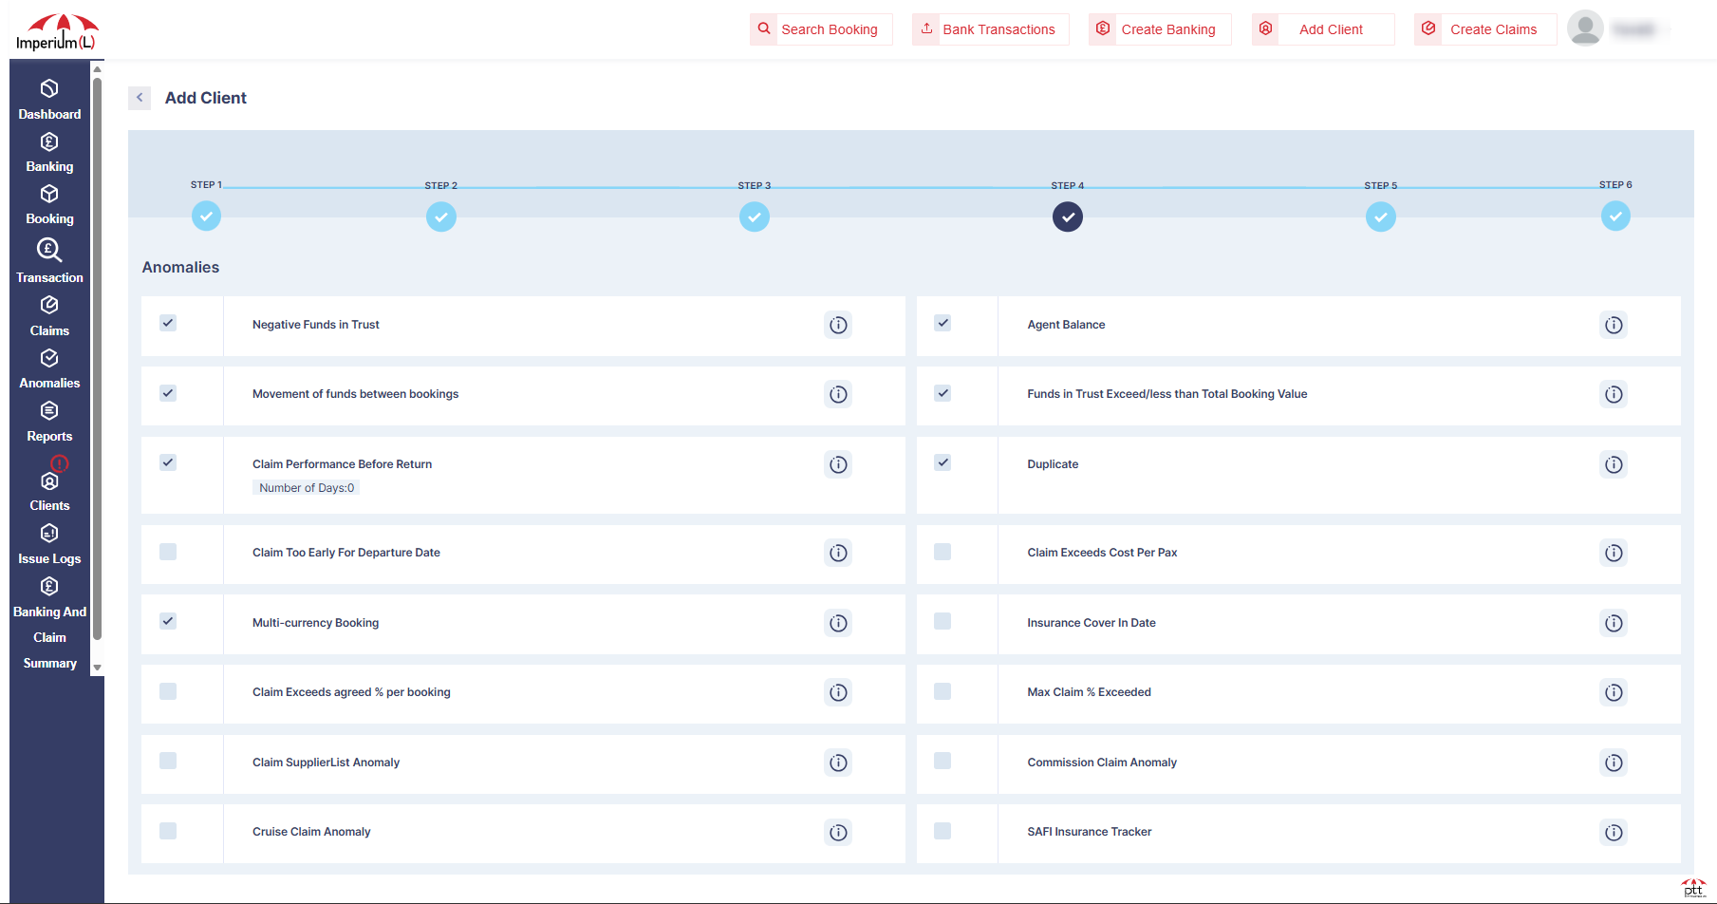The image size is (1717, 904).
Task: Disable the Multi-currency Booking anomaly
Action: (x=168, y=621)
